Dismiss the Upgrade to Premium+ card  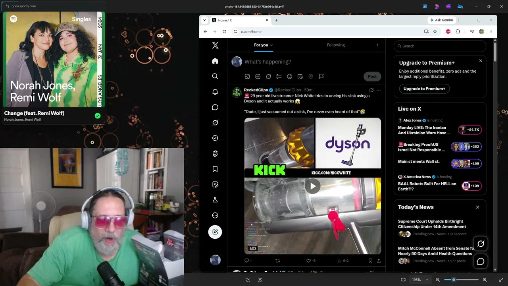(481, 61)
